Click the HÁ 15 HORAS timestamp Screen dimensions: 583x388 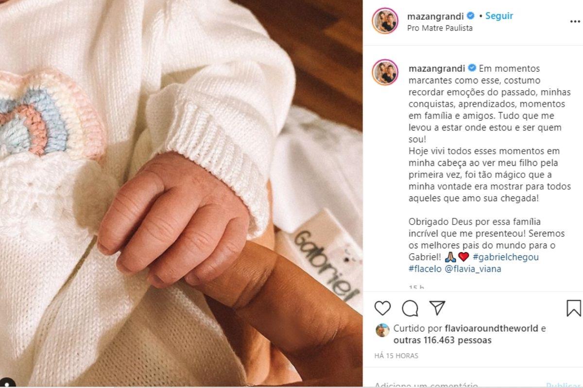396,356
